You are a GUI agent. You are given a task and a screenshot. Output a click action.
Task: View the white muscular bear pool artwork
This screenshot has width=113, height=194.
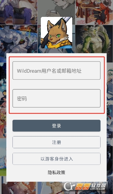point(19,39)
